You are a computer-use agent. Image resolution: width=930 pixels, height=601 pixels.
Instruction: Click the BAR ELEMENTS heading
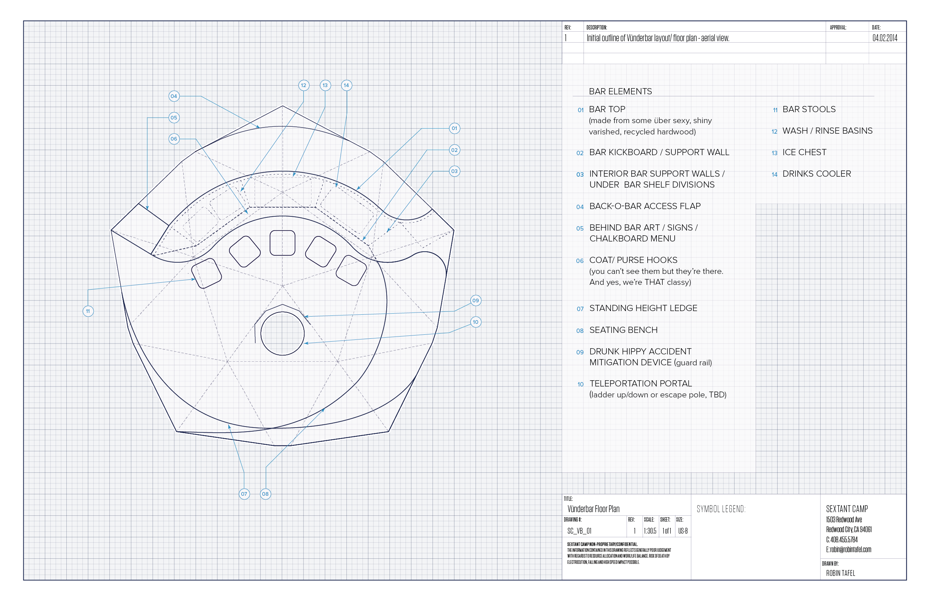620,91
